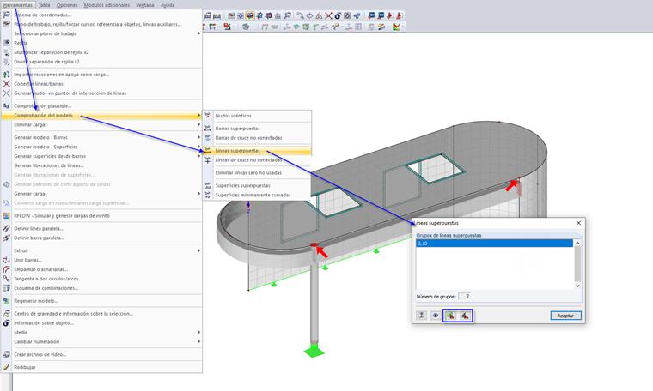Open the Ayuda menu
653x391 pixels.
tap(168, 5)
